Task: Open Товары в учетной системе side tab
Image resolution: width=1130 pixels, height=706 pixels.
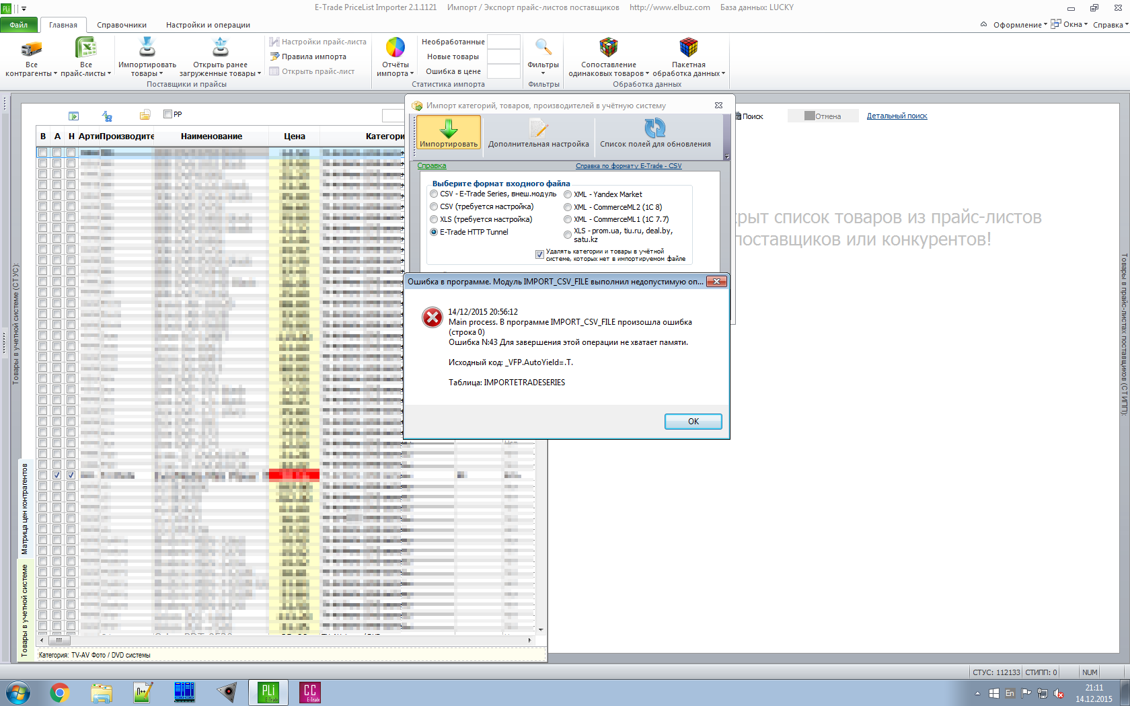Action: pos(25,610)
